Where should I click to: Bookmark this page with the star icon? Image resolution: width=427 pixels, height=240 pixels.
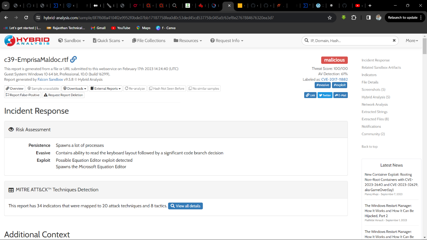pyautogui.click(x=330, y=18)
